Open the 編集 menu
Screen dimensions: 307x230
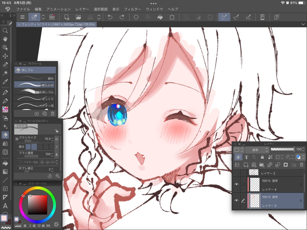[x=38, y=9]
